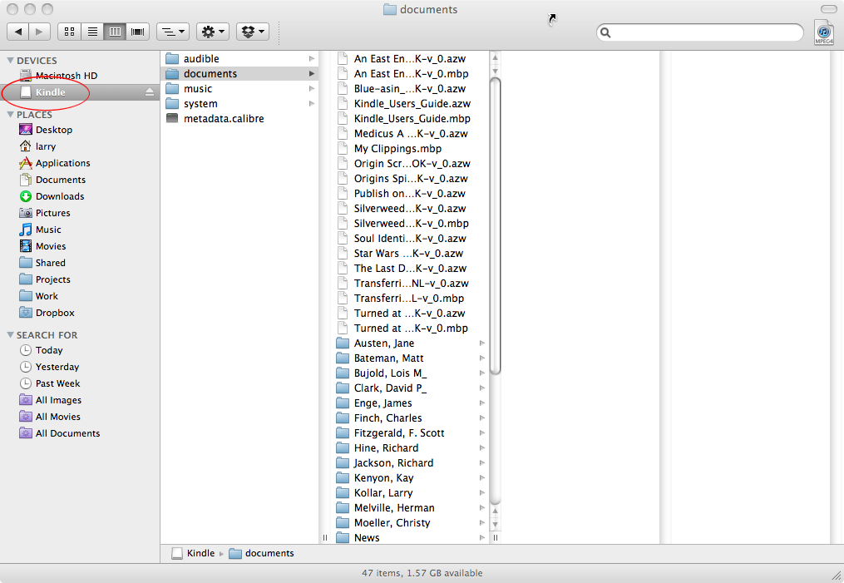Switch to Cover Flow view
Screen dimensions: 844x583
tap(138, 32)
